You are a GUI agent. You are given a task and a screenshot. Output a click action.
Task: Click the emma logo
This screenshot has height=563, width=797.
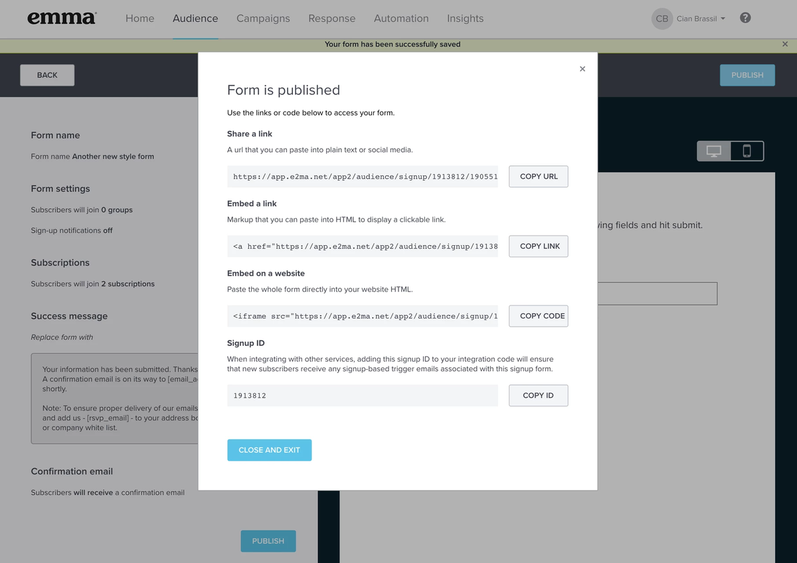click(61, 18)
